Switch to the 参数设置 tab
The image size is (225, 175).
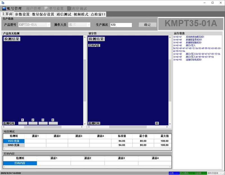click(x=22, y=14)
